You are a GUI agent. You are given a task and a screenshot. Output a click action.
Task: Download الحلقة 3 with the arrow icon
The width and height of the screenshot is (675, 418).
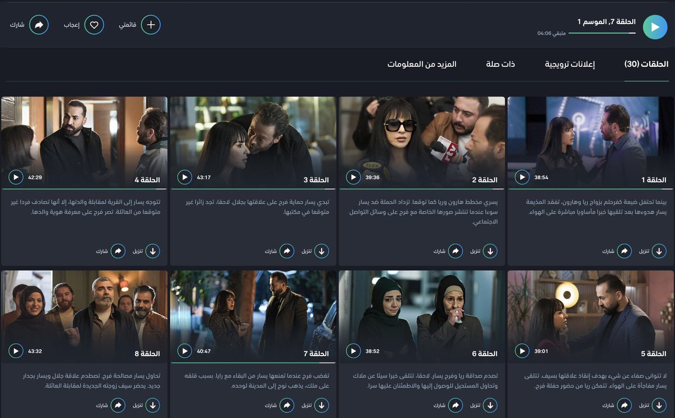coord(322,251)
